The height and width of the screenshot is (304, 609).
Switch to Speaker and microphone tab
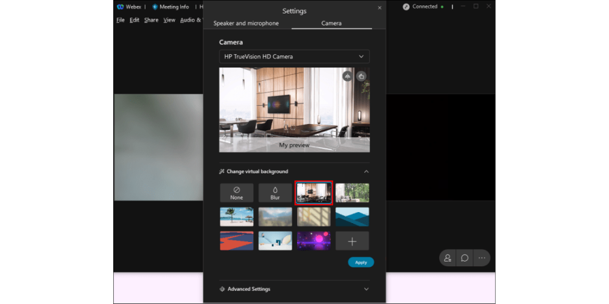pos(246,23)
